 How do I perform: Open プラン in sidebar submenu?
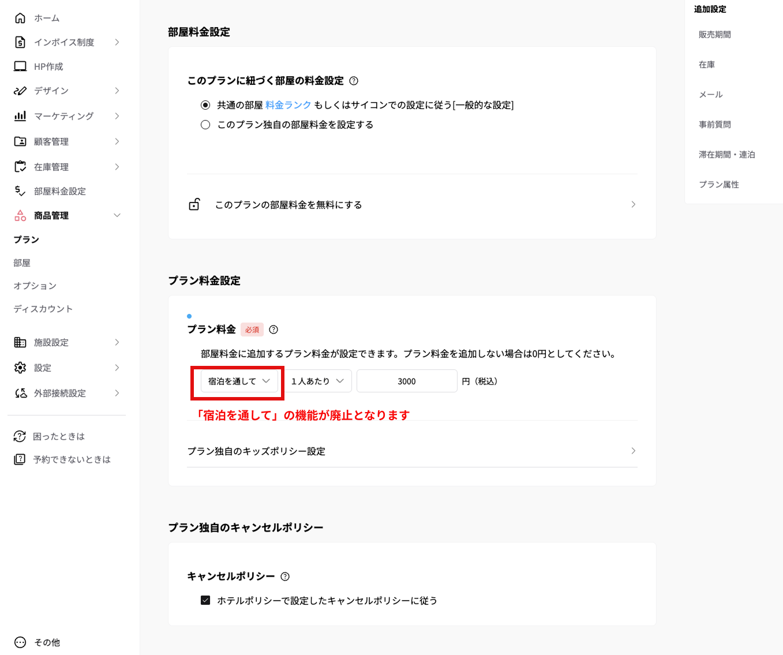[27, 239]
